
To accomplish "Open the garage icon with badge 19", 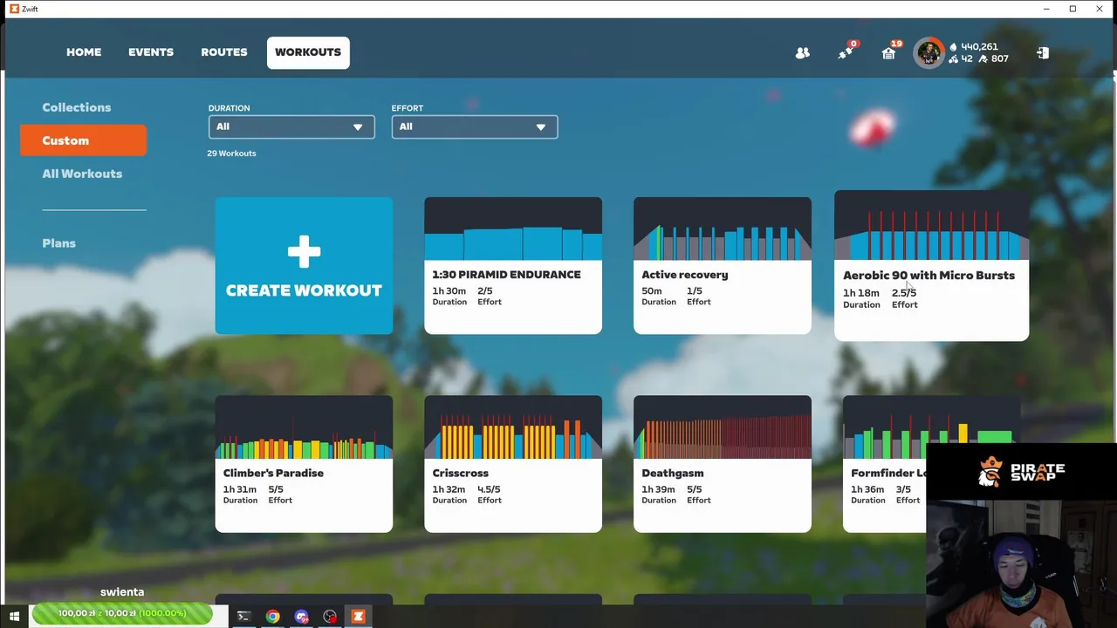I will (x=889, y=51).
